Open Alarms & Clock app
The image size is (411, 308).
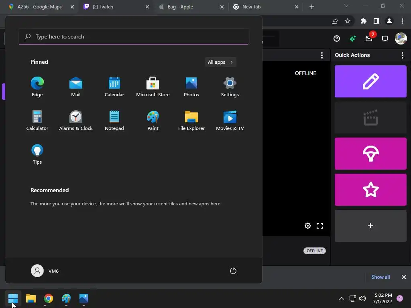[x=76, y=121]
